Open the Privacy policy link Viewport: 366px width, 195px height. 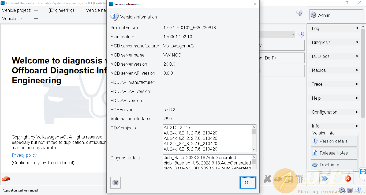click(24, 155)
